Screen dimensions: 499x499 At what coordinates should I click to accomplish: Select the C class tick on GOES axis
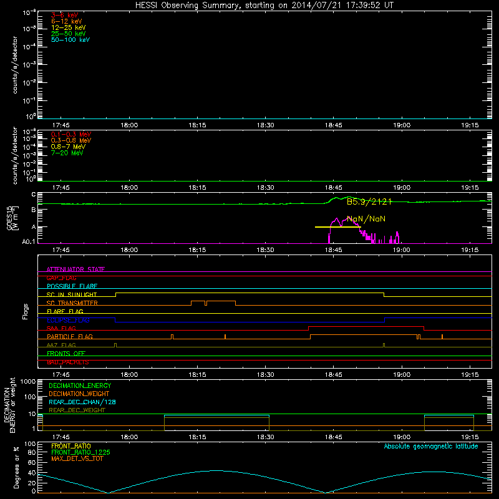click(x=34, y=195)
